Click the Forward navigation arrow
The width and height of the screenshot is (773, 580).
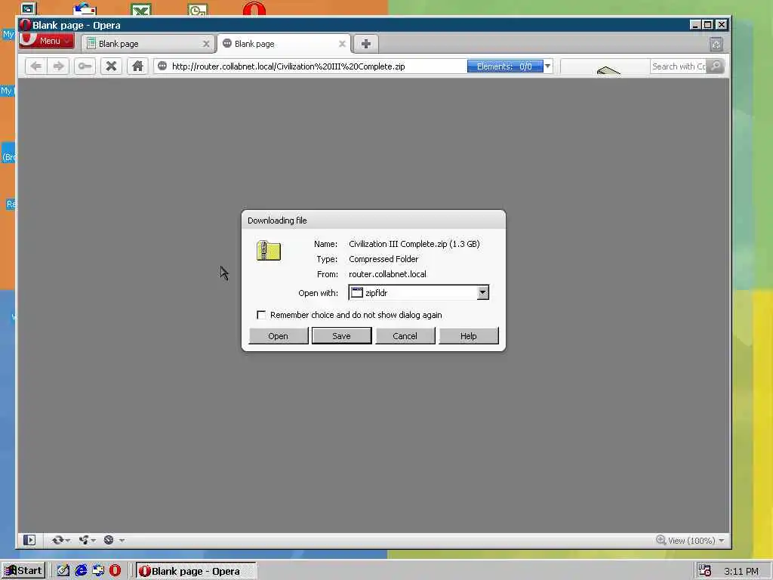(x=59, y=66)
